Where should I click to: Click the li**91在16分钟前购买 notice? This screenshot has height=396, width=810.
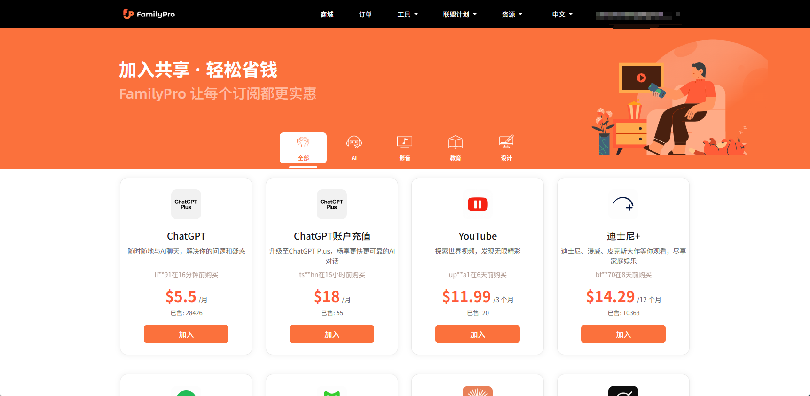click(x=186, y=275)
